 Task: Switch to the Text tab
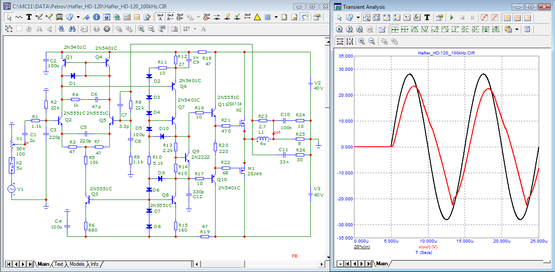click(59, 264)
